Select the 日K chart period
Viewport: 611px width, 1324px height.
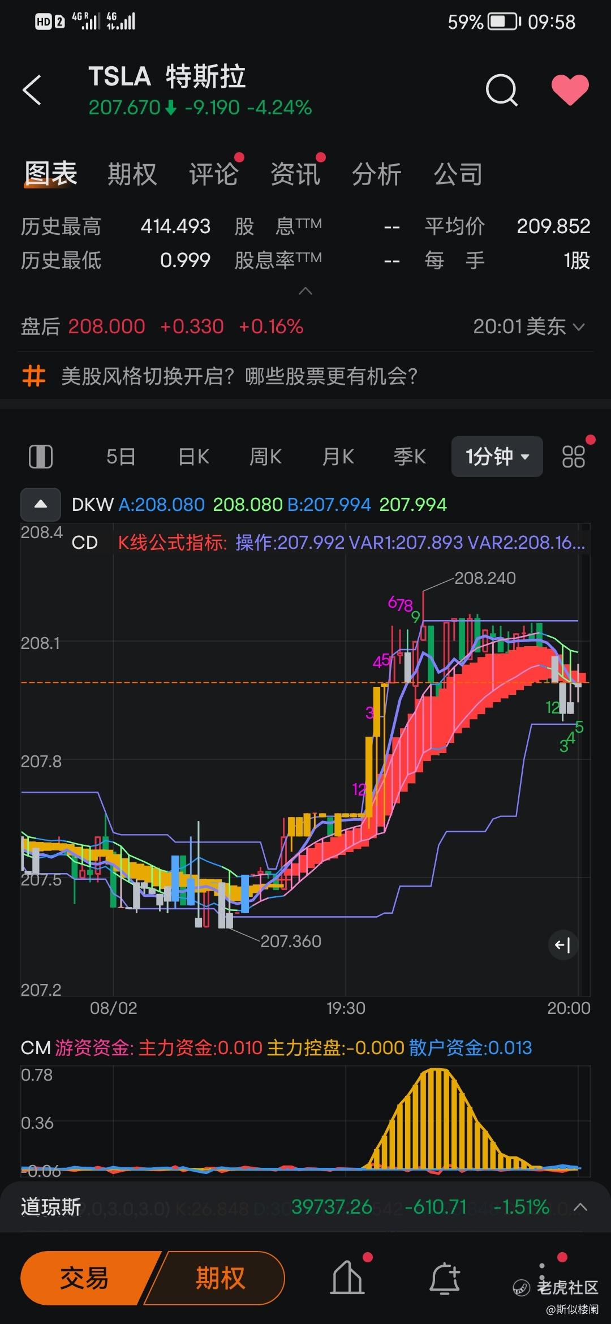coord(193,456)
